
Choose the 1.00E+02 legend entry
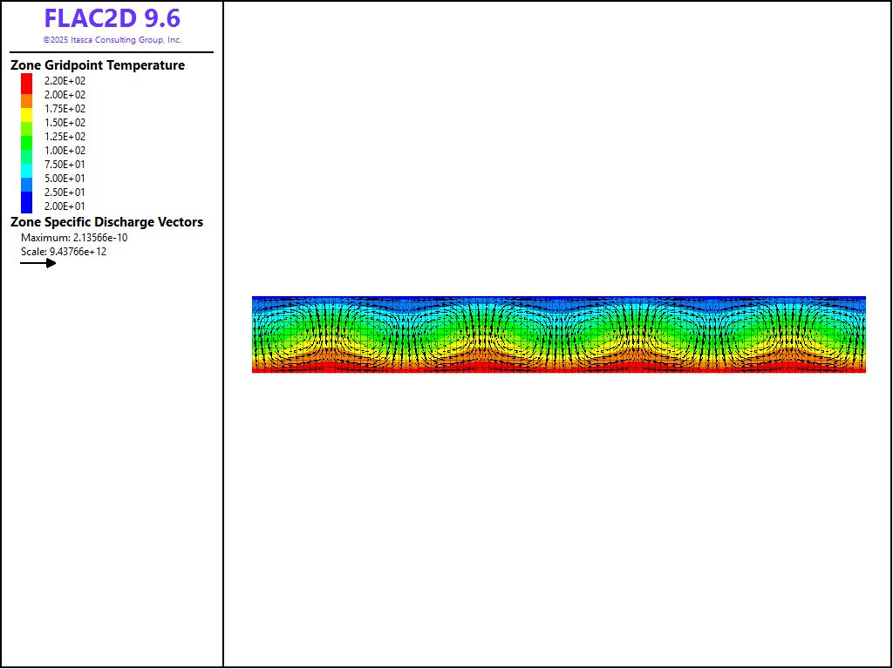65,151
